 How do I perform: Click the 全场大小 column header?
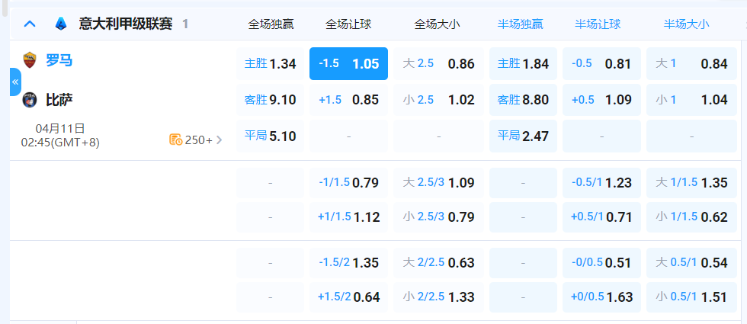coord(438,24)
